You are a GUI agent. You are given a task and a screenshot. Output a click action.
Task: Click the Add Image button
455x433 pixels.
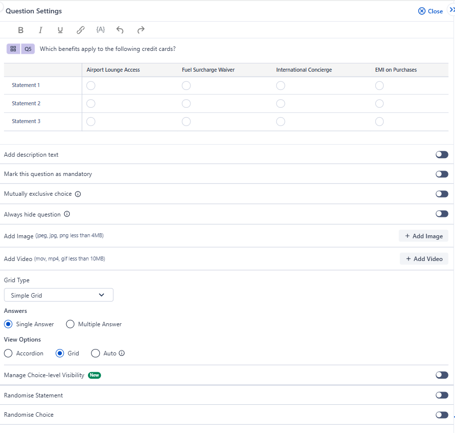[x=423, y=236]
